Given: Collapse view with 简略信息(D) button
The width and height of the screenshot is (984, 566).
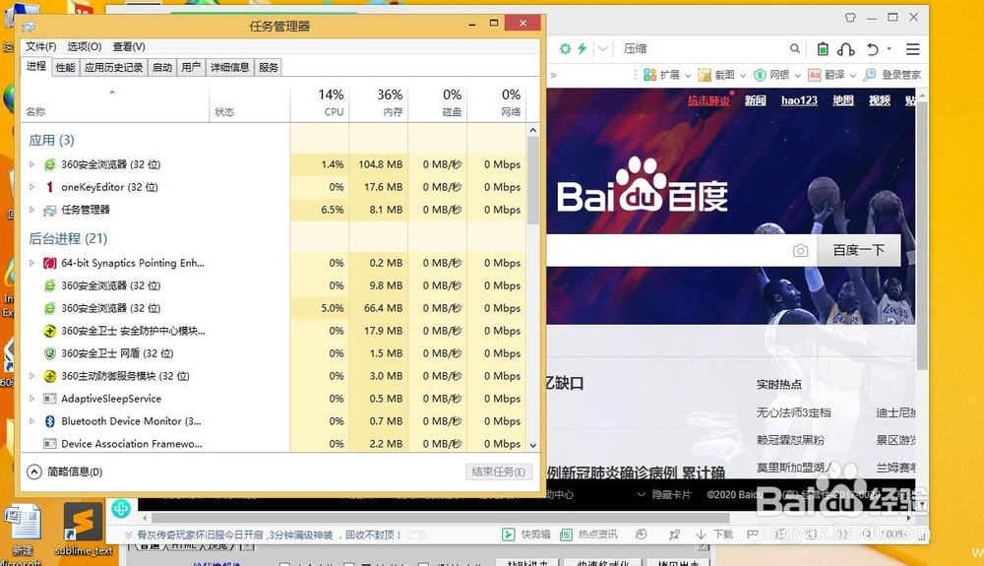Looking at the screenshot, I should pos(65,472).
